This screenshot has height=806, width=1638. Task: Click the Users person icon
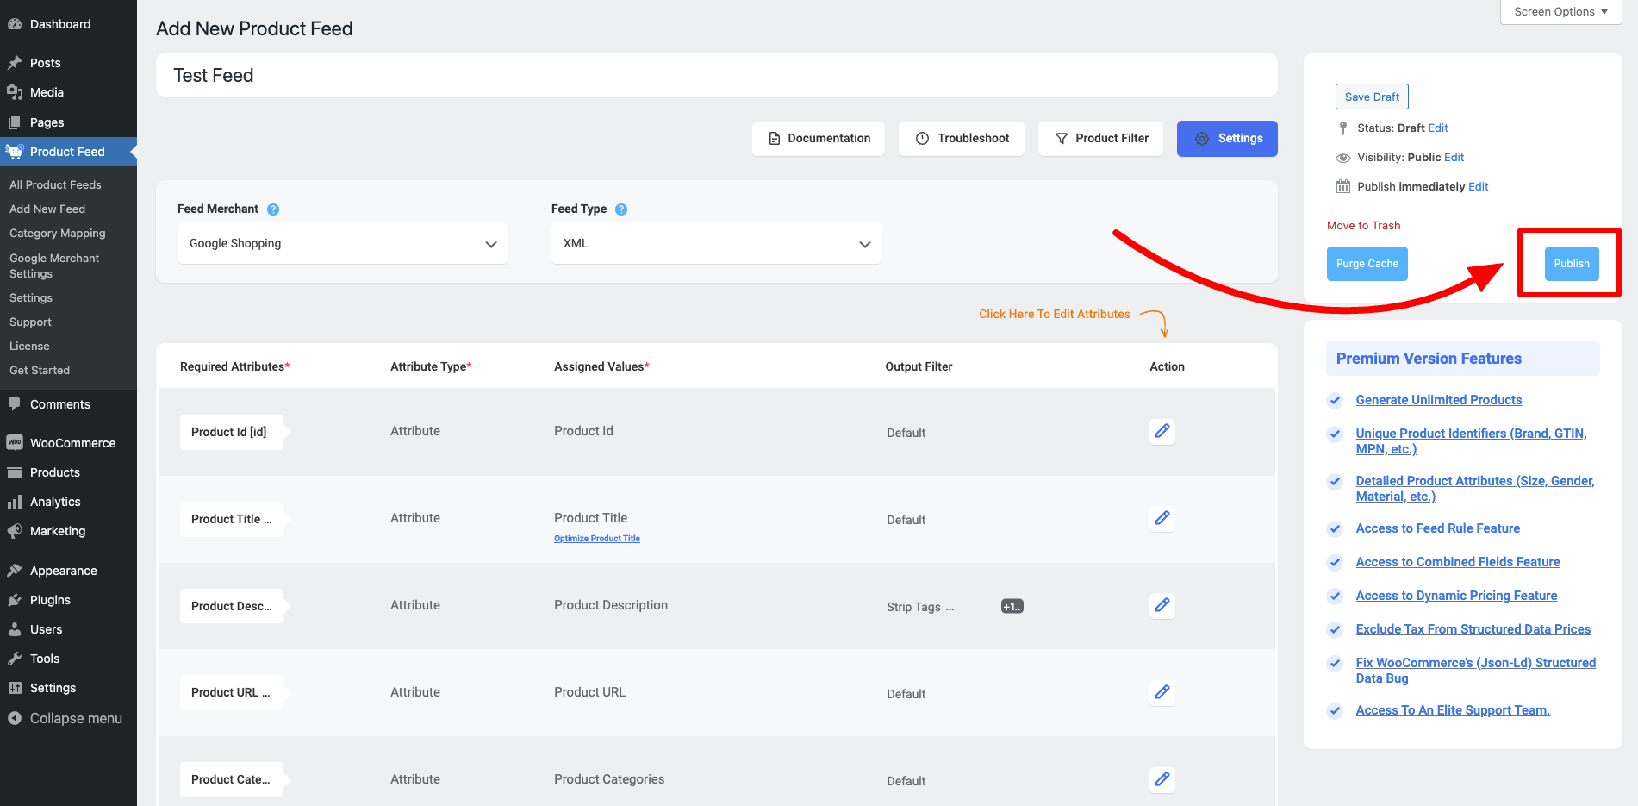[x=15, y=629]
